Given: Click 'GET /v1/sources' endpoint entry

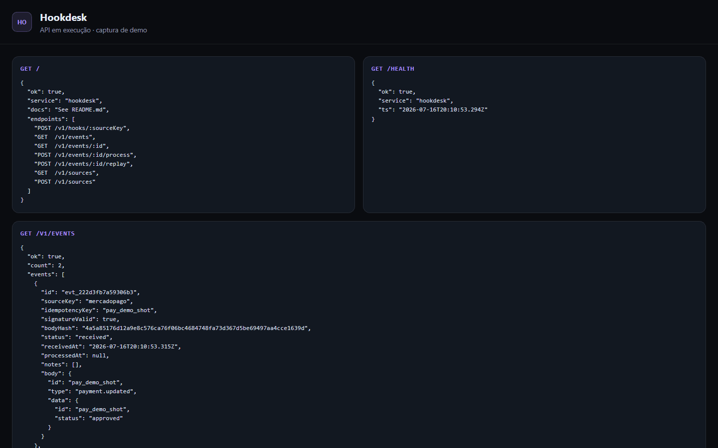Looking at the screenshot, I should [66, 173].
